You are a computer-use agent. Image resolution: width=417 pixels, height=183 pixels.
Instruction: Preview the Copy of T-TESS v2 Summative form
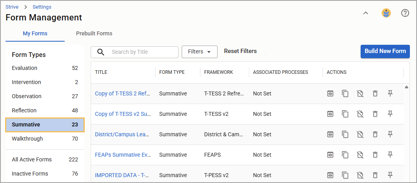330,114
